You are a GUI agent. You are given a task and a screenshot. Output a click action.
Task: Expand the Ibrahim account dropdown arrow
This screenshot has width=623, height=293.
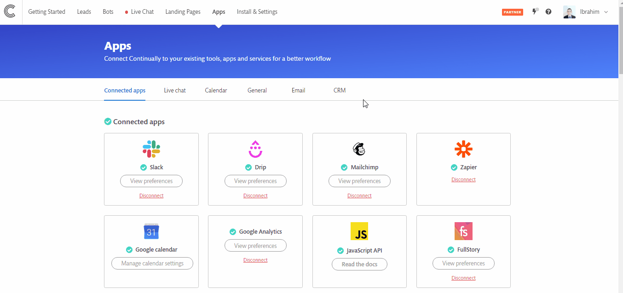coord(606,12)
